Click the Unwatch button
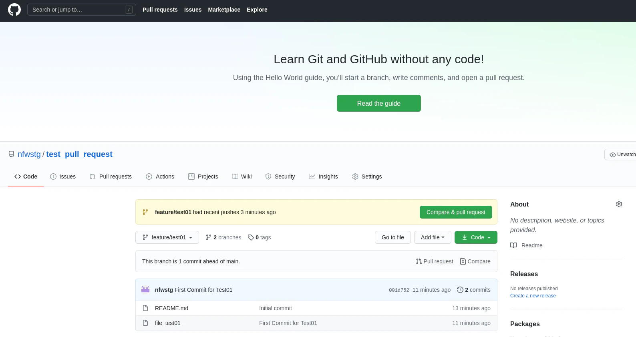This screenshot has width=636, height=337. tap(621, 154)
